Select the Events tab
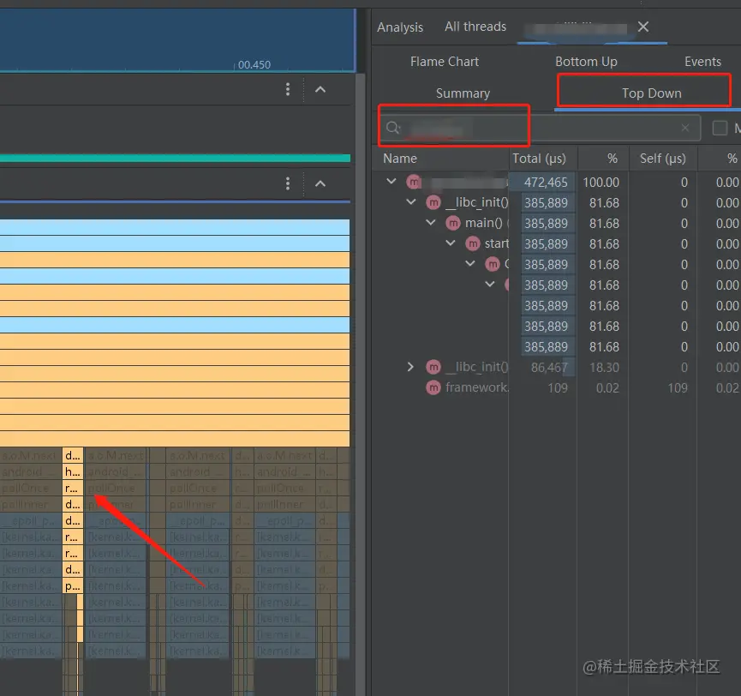Viewport: 741px width, 696px height. pos(702,62)
